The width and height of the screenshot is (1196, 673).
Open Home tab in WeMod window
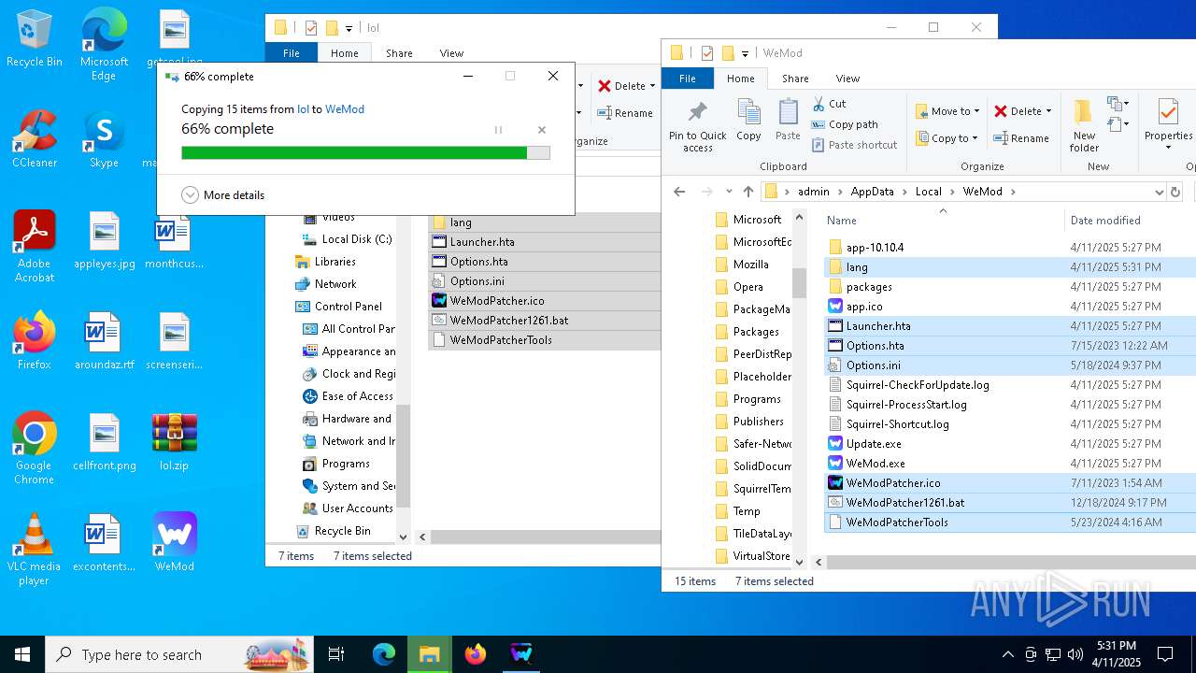(x=741, y=79)
